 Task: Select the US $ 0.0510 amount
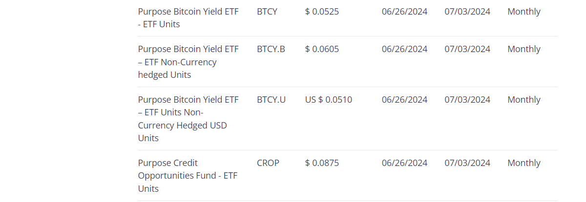click(x=329, y=100)
